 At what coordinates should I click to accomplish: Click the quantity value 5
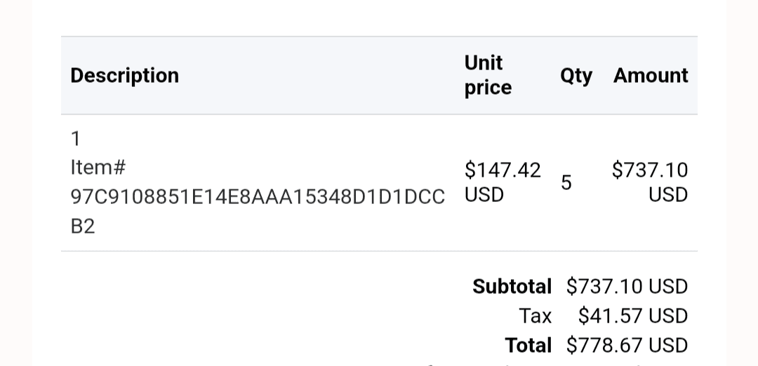coord(566,182)
